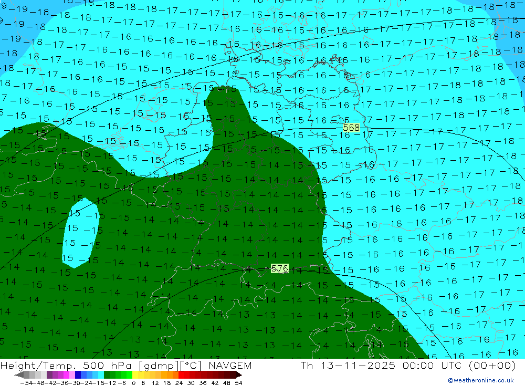Screen dimensions: 525x385
Task: Click the grey left arrow of the color scale
Action: [x=19, y=375]
